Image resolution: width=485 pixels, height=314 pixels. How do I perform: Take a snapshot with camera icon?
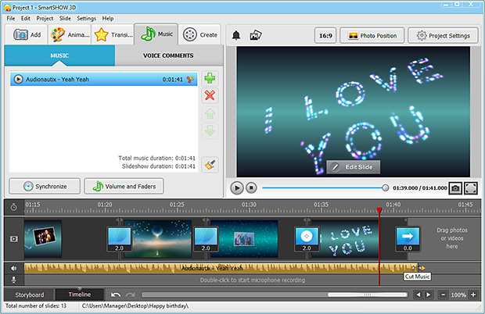point(455,188)
